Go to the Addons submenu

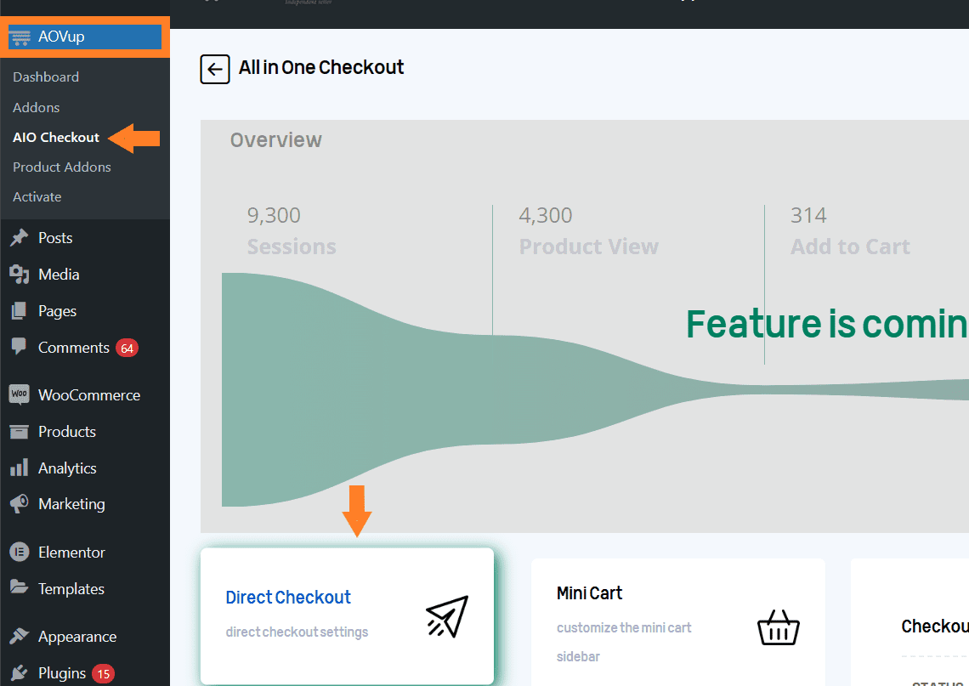(x=36, y=107)
